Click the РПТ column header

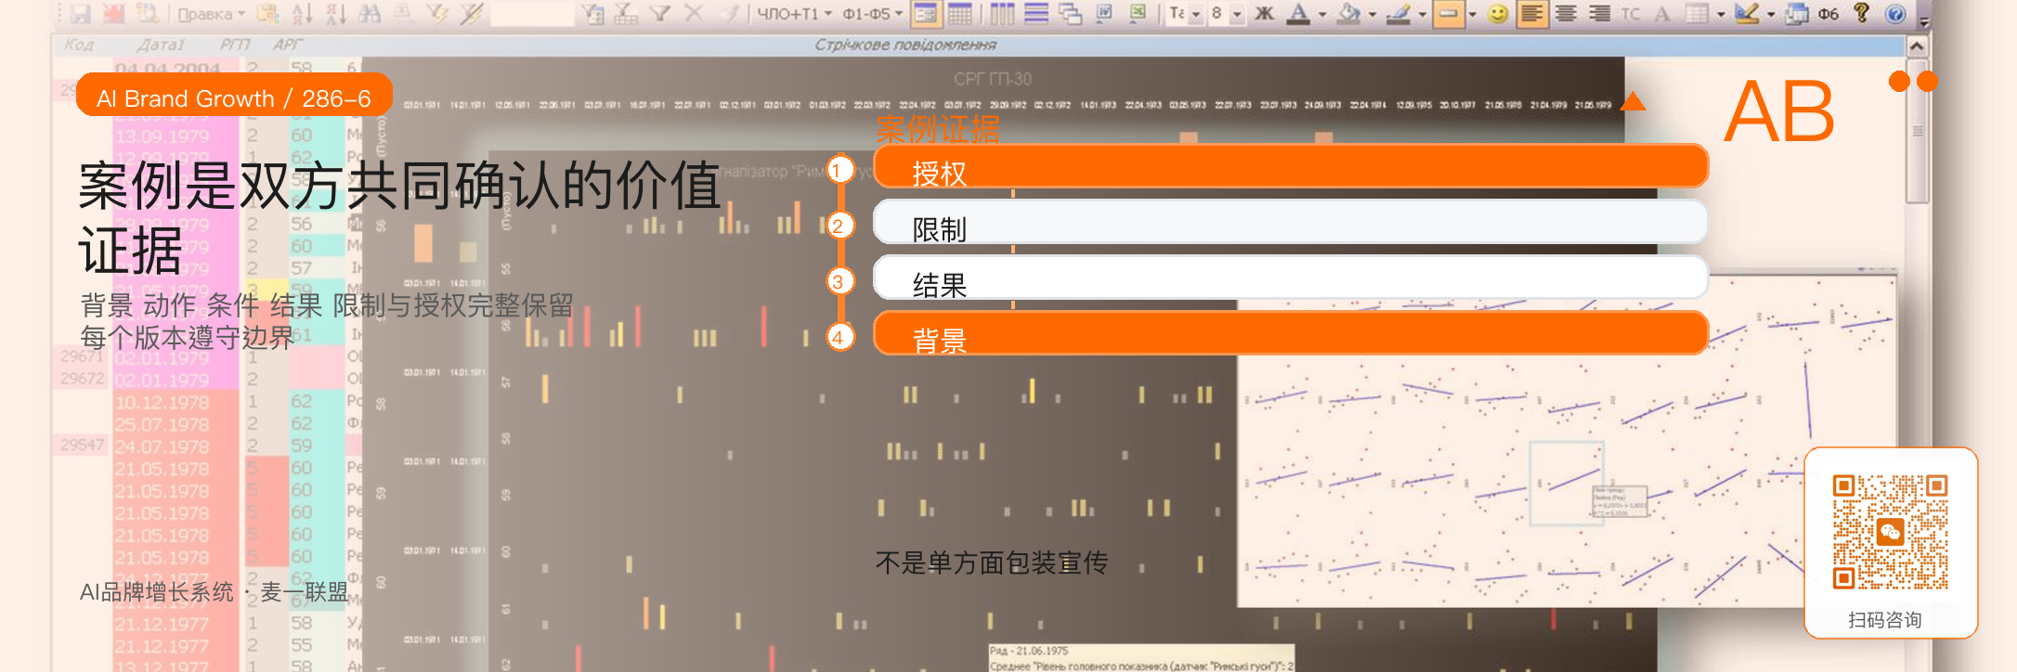coord(235,45)
